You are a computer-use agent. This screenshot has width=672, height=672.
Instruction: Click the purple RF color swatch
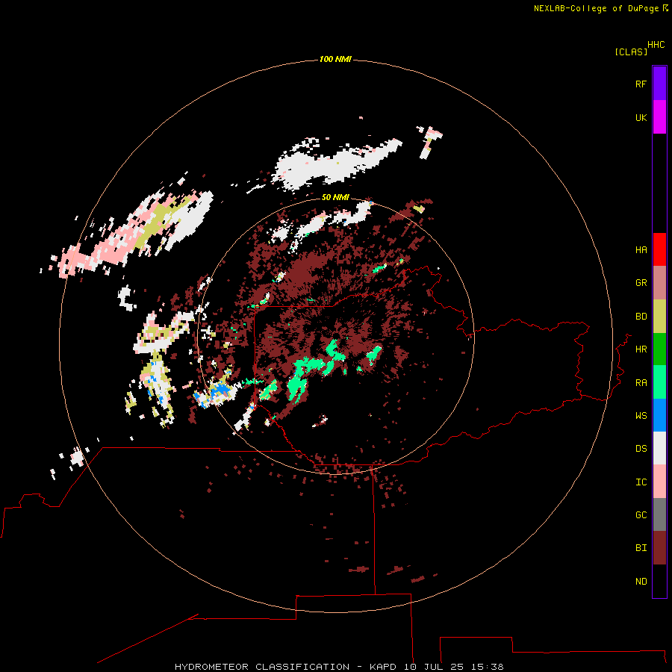click(659, 84)
